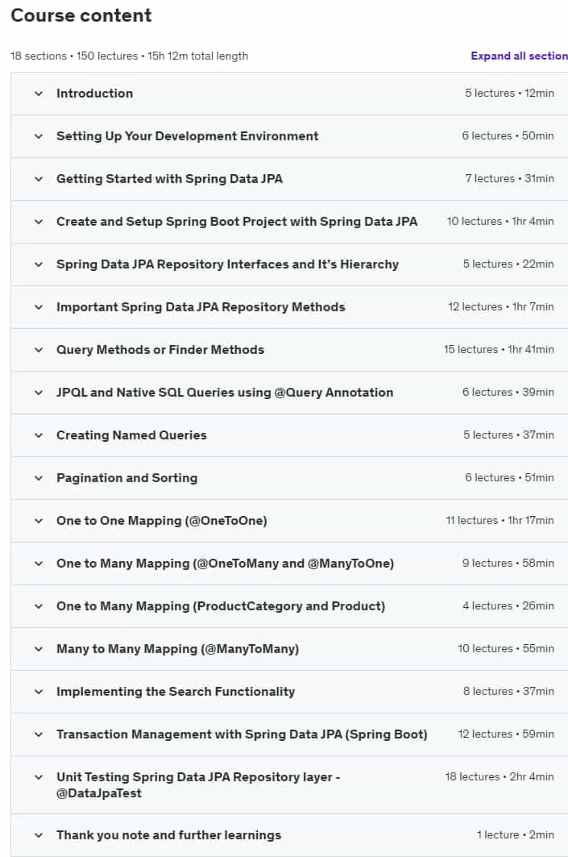Click chevron next to JPQL and Native SQL Queries
The width and height of the screenshot is (568, 857).
coord(39,393)
